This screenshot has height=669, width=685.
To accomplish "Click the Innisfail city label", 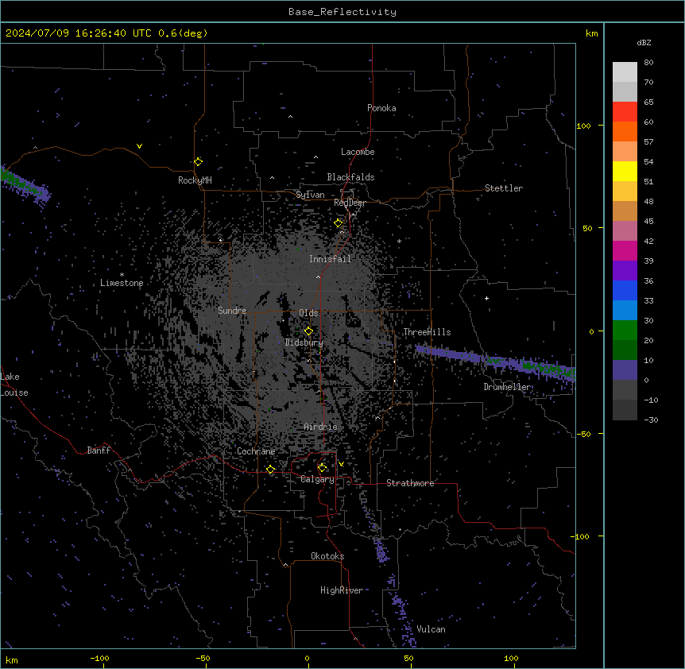I will 330,259.
